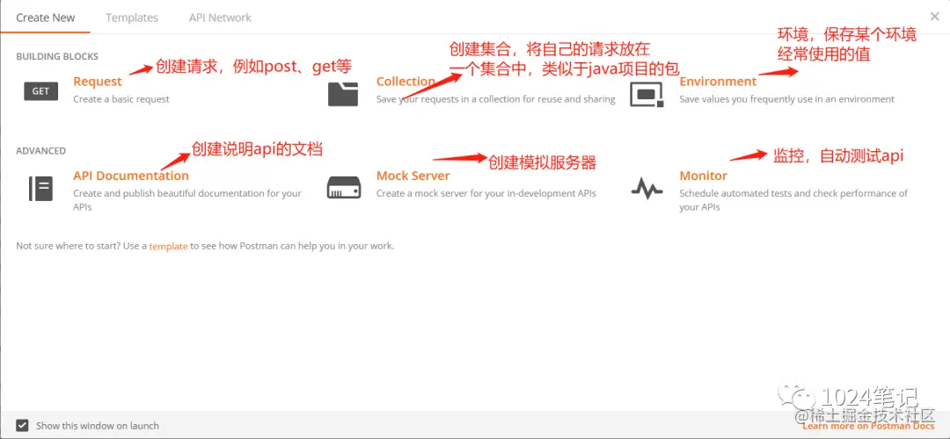Switch to the Create New tab
This screenshot has height=439, width=950.
tap(46, 18)
